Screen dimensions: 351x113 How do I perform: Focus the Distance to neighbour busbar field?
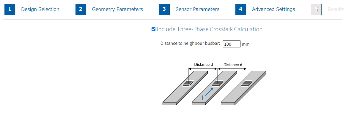pyautogui.click(x=232, y=44)
